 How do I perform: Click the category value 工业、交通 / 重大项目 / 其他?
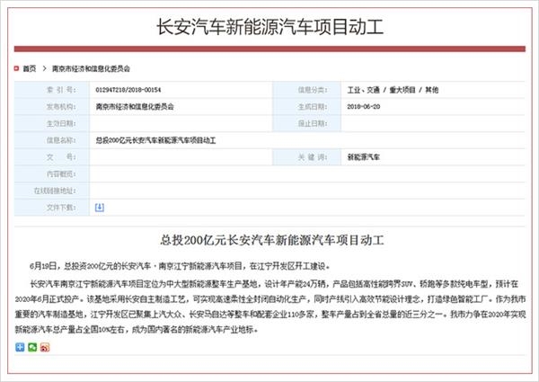coord(393,90)
